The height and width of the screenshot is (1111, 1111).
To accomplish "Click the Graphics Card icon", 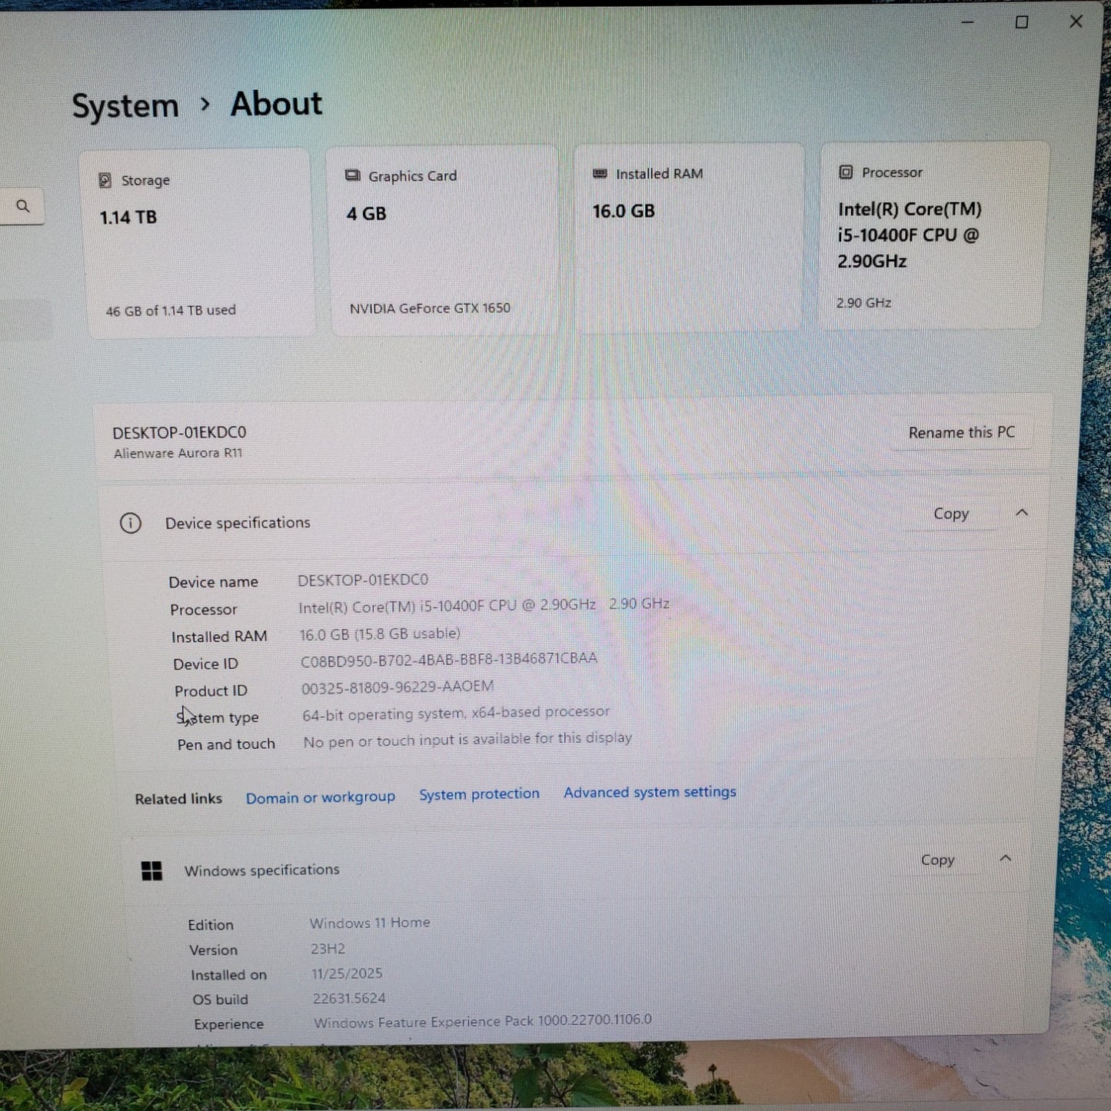I will coord(352,176).
